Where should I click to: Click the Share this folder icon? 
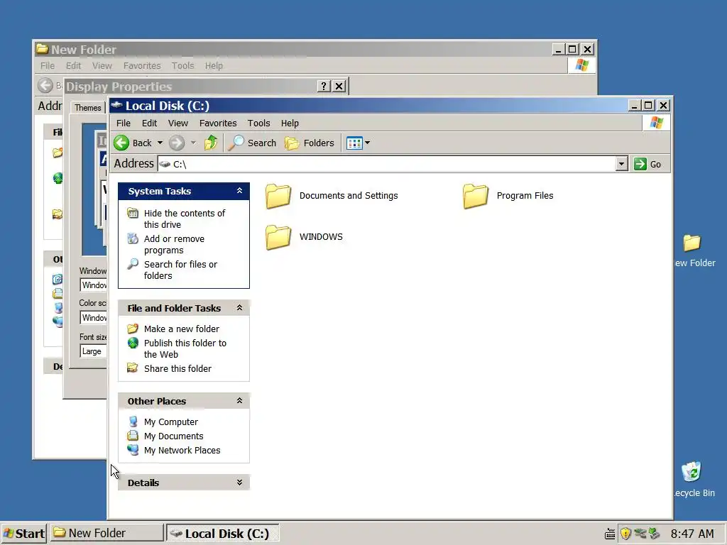coord(133,368)
